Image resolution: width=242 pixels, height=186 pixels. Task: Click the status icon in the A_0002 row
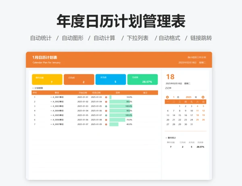[x=106, y=101]
